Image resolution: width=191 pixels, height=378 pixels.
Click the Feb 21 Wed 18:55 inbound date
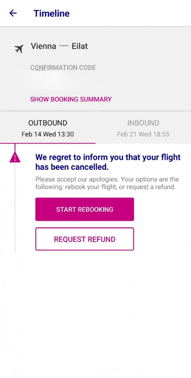(x=143, y=134)
